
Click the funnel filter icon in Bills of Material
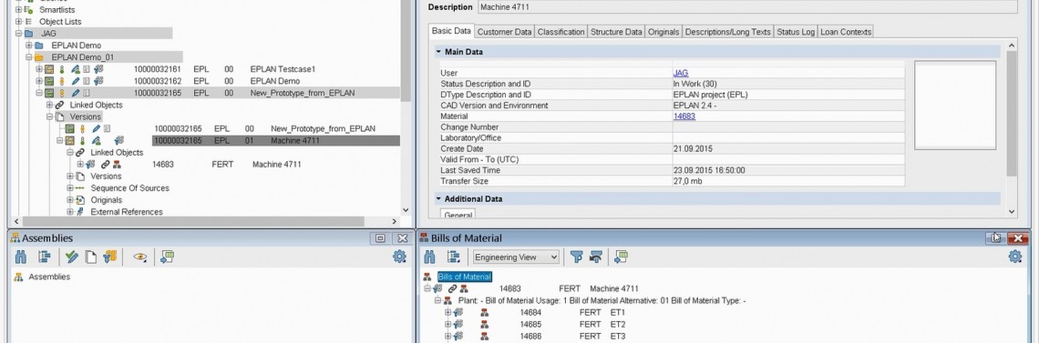(x=577, y=257)
